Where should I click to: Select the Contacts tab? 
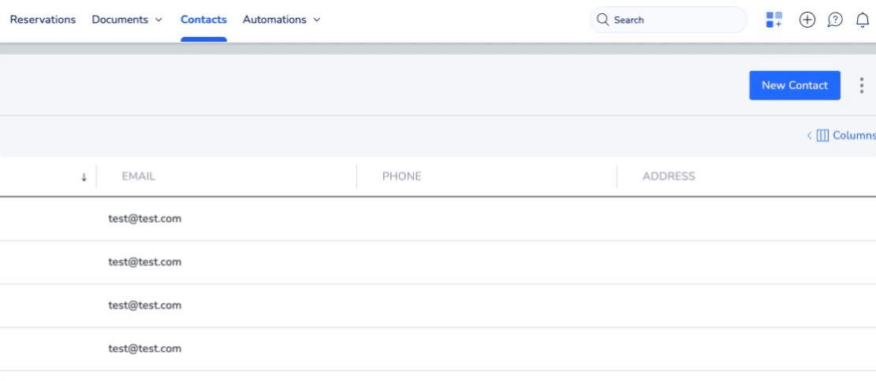(203, 20)
